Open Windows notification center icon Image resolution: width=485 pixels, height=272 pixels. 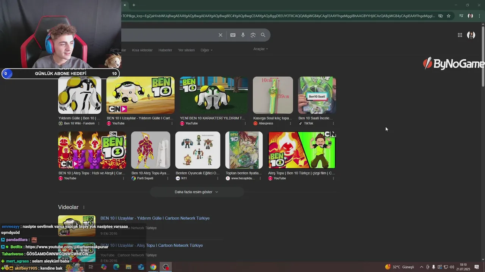tap(477, 267)
